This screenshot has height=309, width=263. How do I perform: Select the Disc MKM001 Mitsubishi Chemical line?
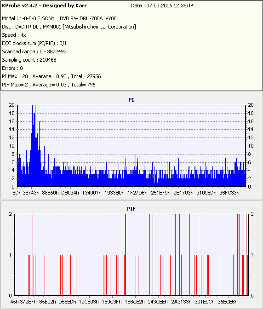coord(69,27)
